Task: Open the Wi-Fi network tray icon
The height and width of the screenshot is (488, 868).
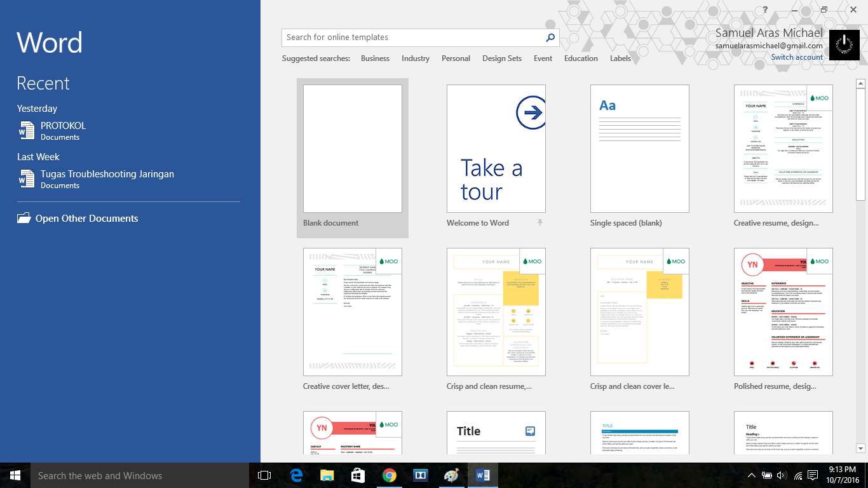Action: 797,475
